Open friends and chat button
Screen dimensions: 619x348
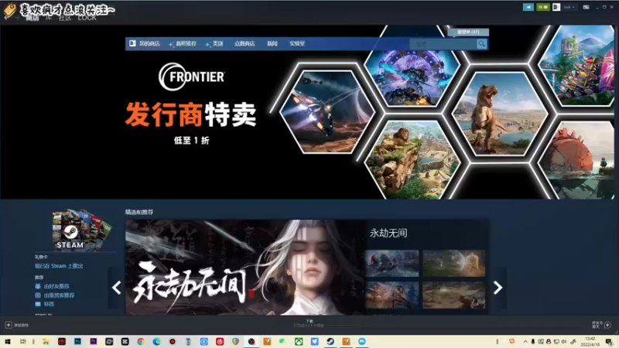pos(602,325)
